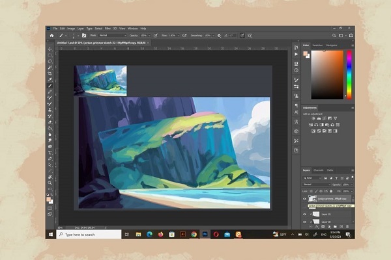Open the layer filter Kind dropdown

pos(312,177)
